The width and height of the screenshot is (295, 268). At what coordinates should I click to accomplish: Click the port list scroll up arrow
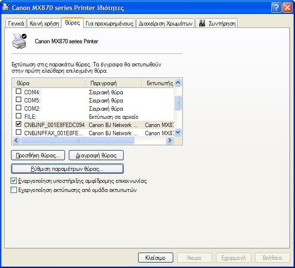click(178, 83)
